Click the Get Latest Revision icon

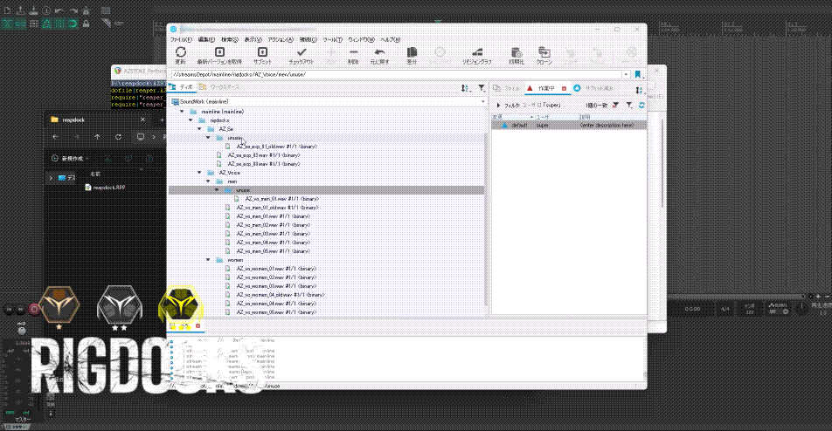click(219, 53)
